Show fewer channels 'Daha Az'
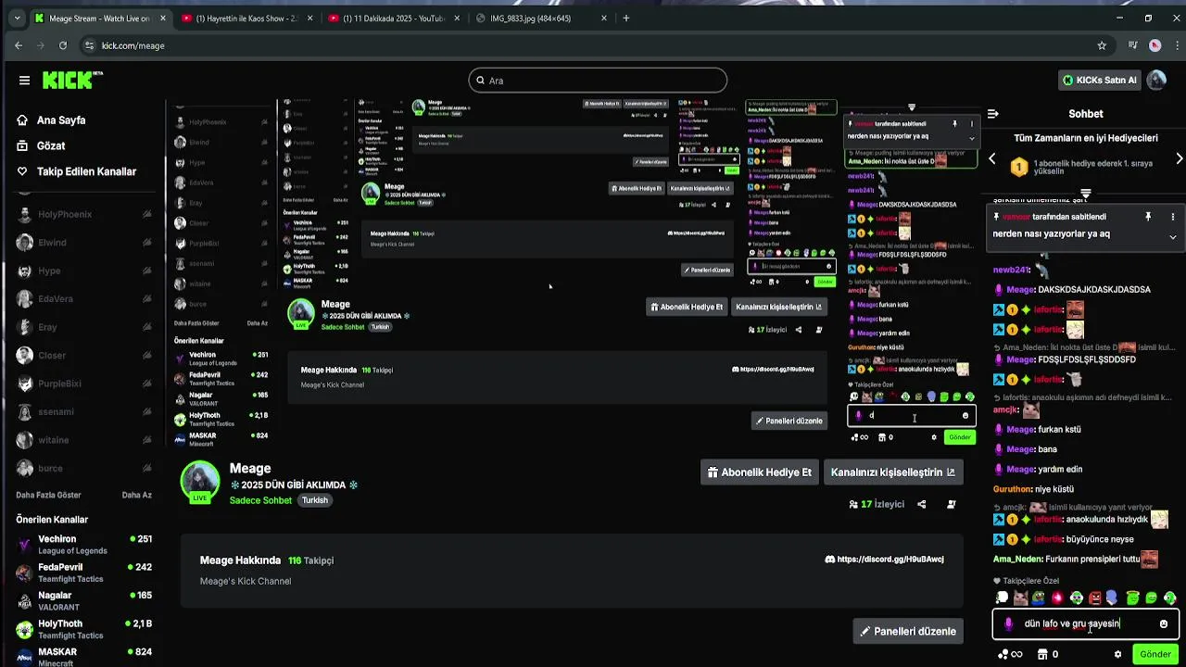This screenshot has width=1186, height=667. (137, 495)
